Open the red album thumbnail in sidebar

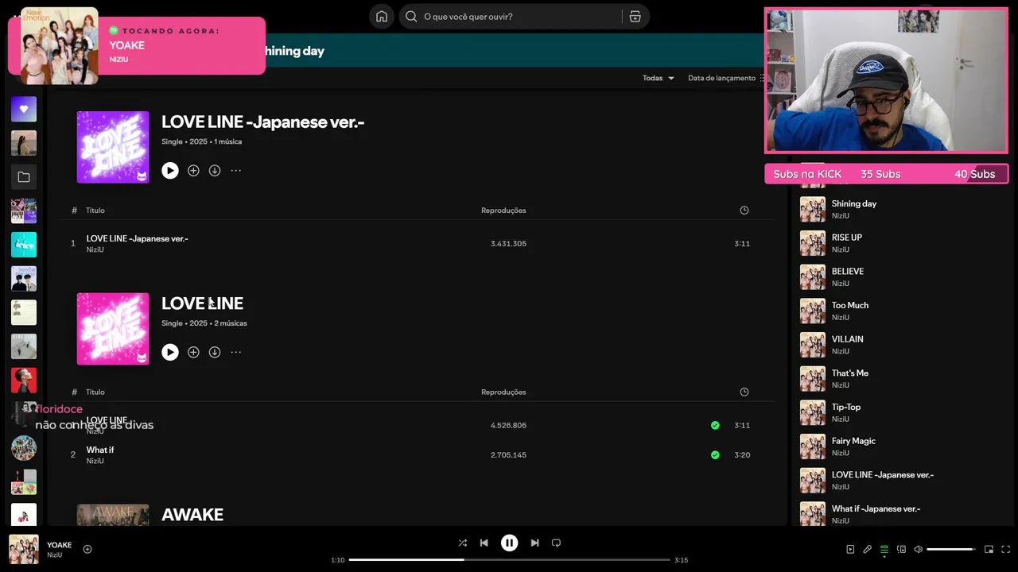[24, 381]
